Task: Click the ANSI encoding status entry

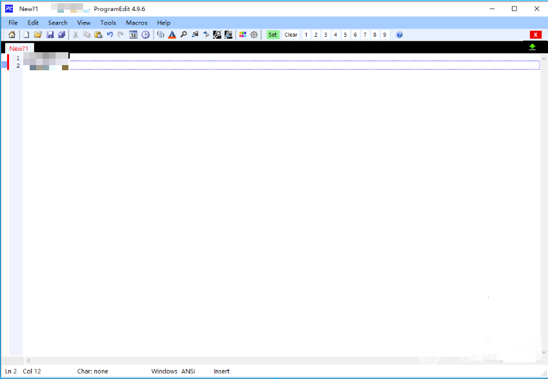Action: pos(188,371)
